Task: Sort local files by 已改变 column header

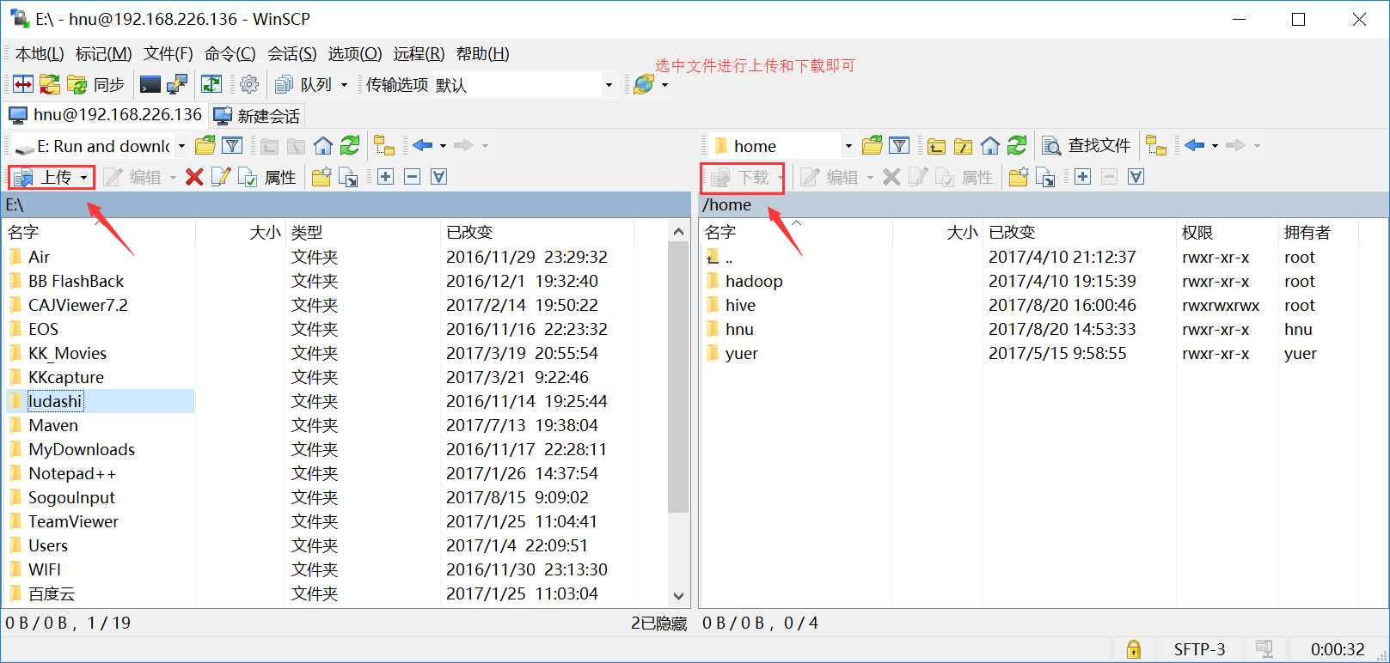Action: pos(536,232)
